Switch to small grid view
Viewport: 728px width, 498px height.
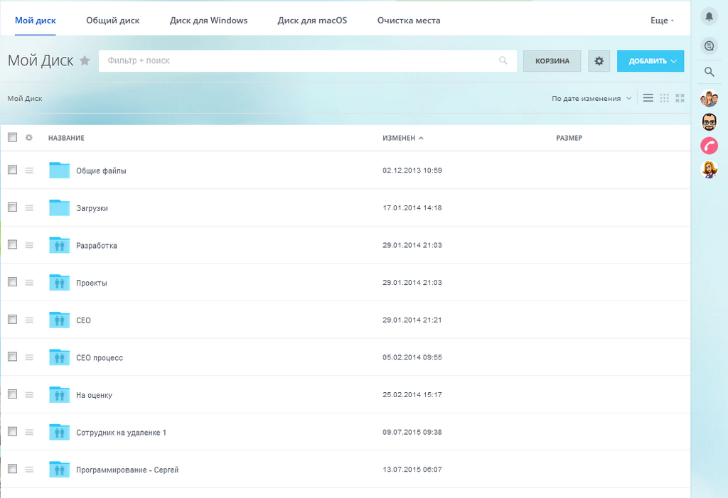click(x=665, y=98)
